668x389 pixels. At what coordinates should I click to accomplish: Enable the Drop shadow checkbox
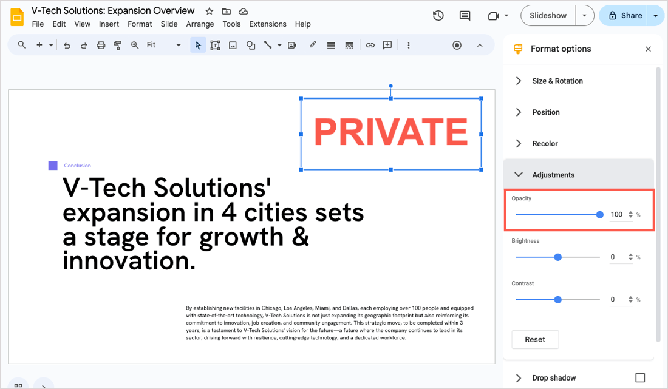click(640, 377)
